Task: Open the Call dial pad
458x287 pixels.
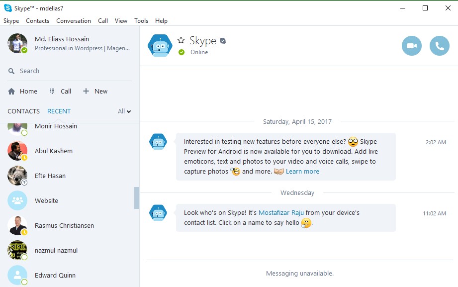Action: (60, 91)
